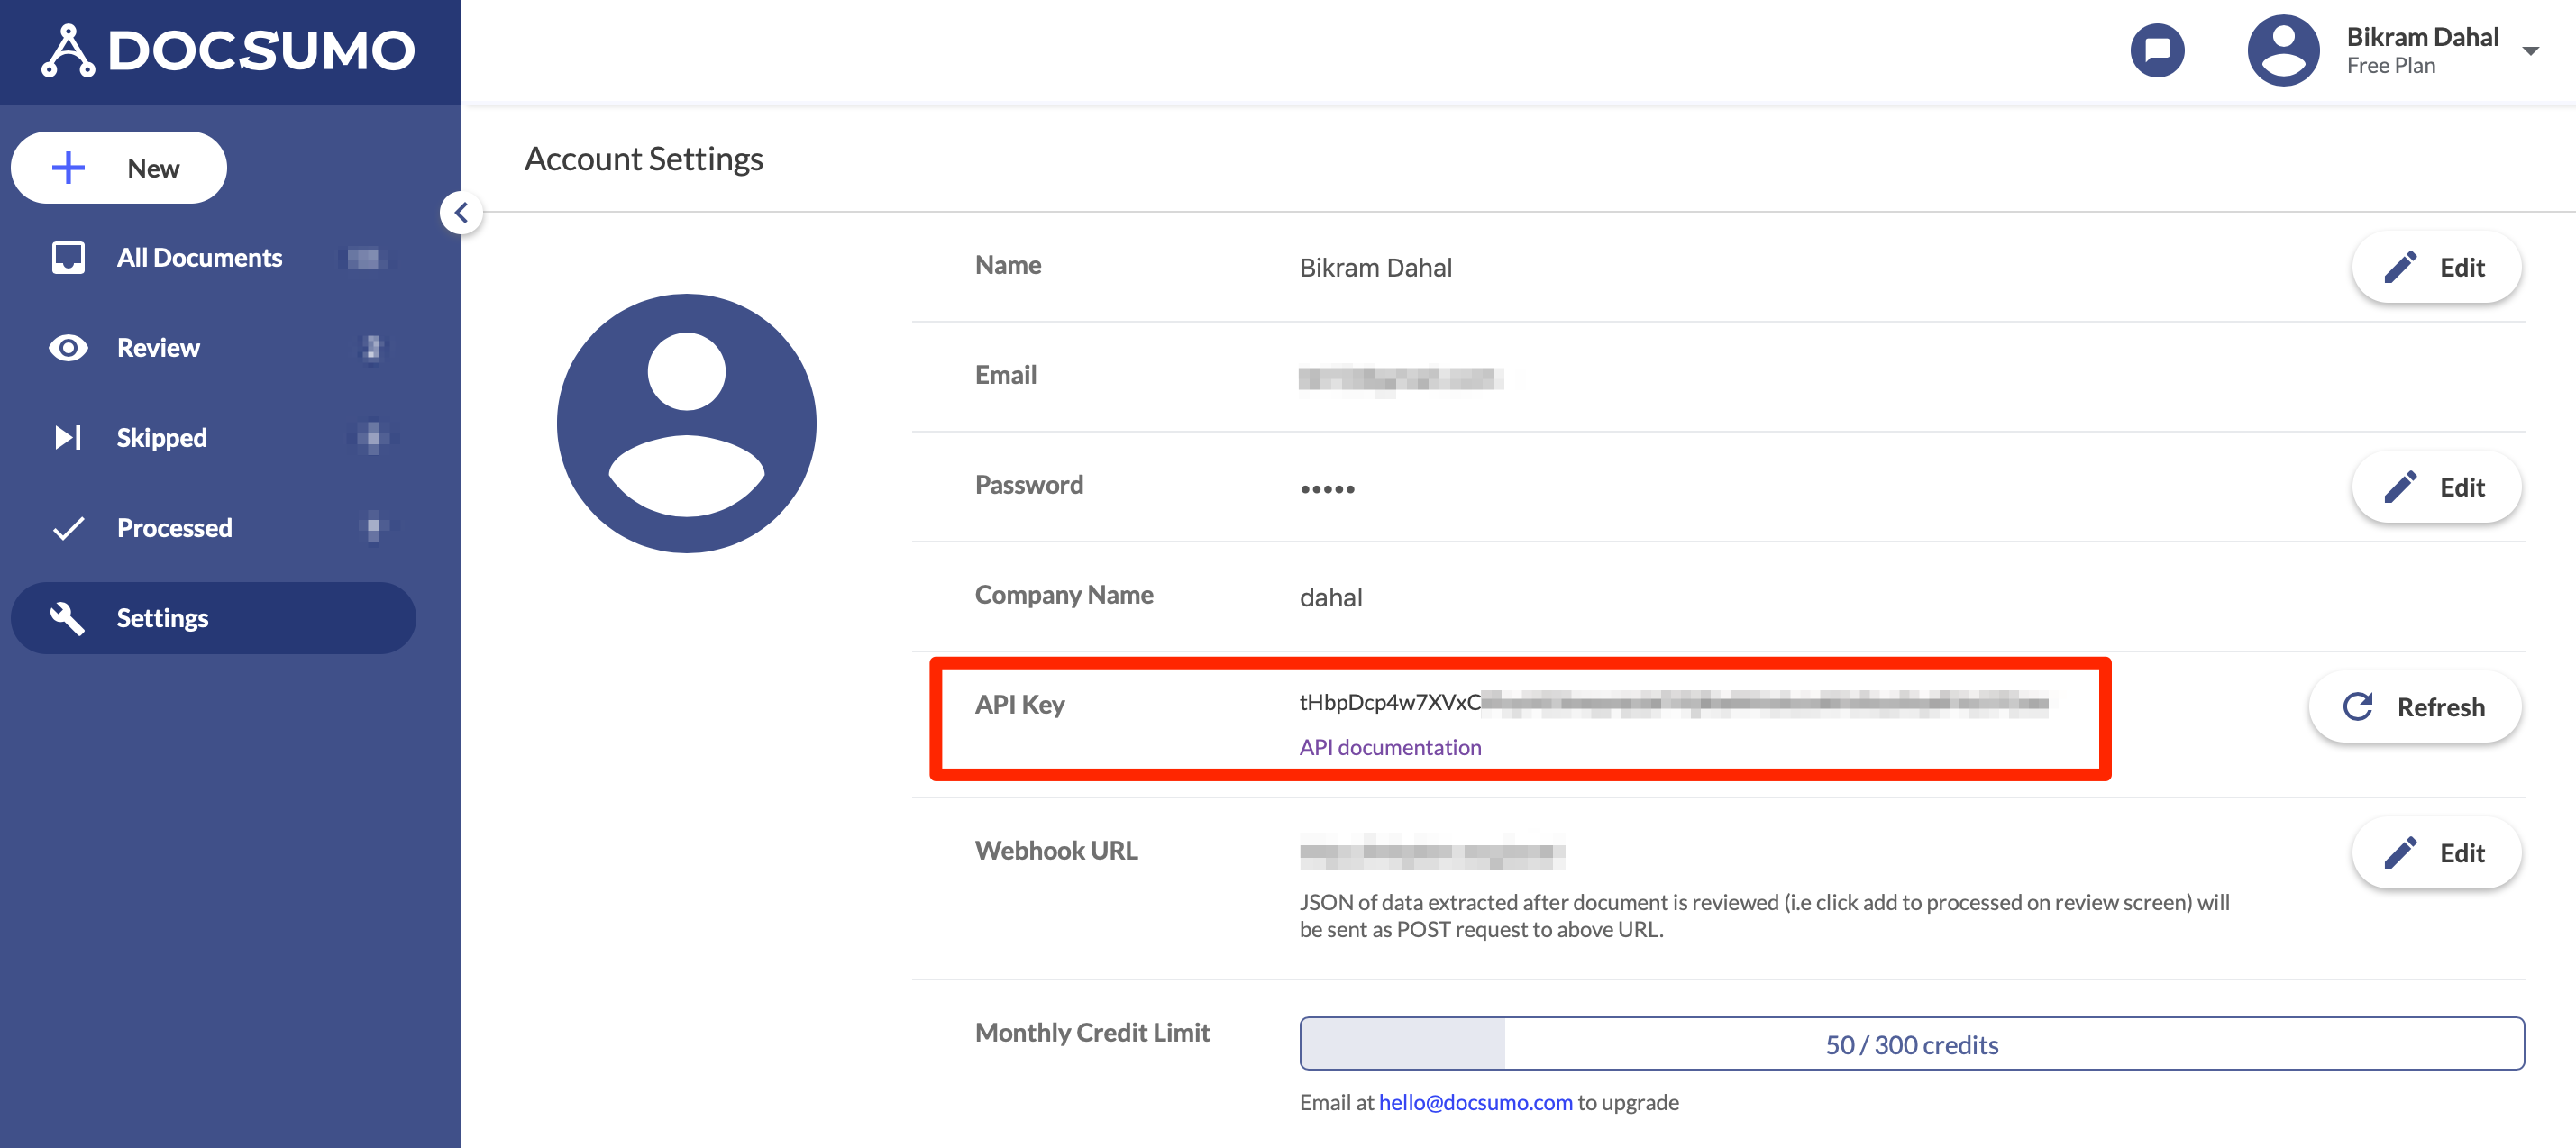The width and height of the screenshot is (2576, 1148).
Task: Click the blurred Webhook URL value
Action: [x=1432, y=852]
